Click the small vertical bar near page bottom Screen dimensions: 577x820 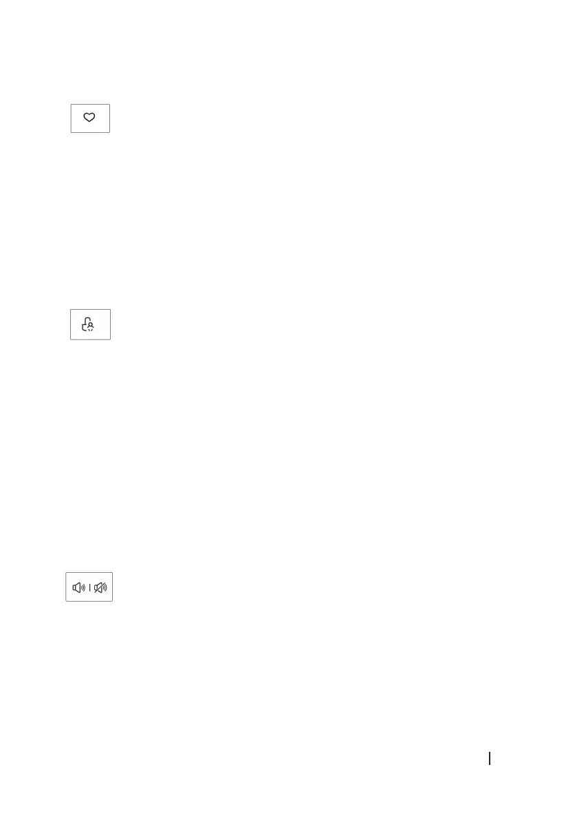click(489, 758)
